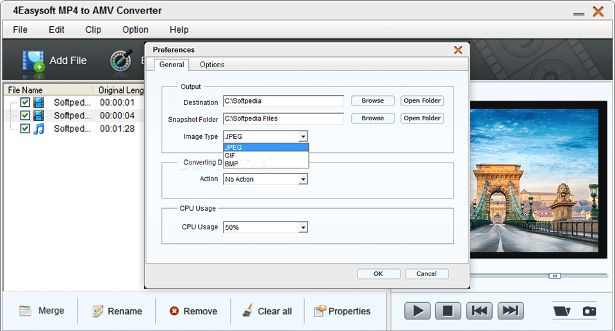Open the File menu
615x331 pixels.
click(x=20, y=30)
